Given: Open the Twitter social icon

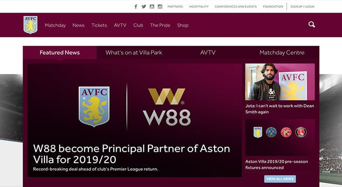Looking at the screenshot, I should (144, 7).
